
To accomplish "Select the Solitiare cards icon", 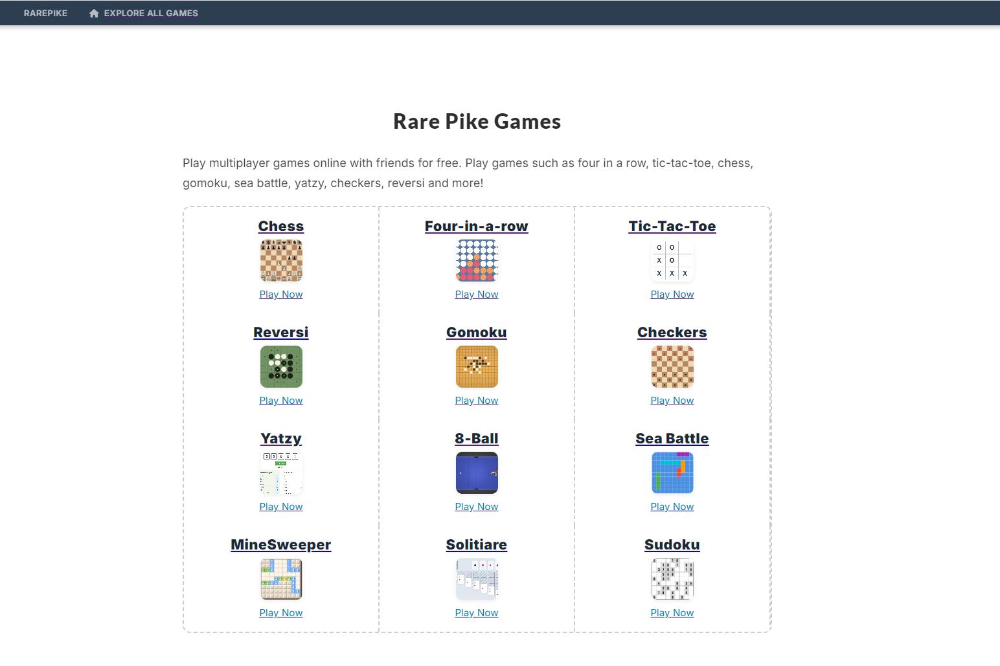I will tap(476, 579).
